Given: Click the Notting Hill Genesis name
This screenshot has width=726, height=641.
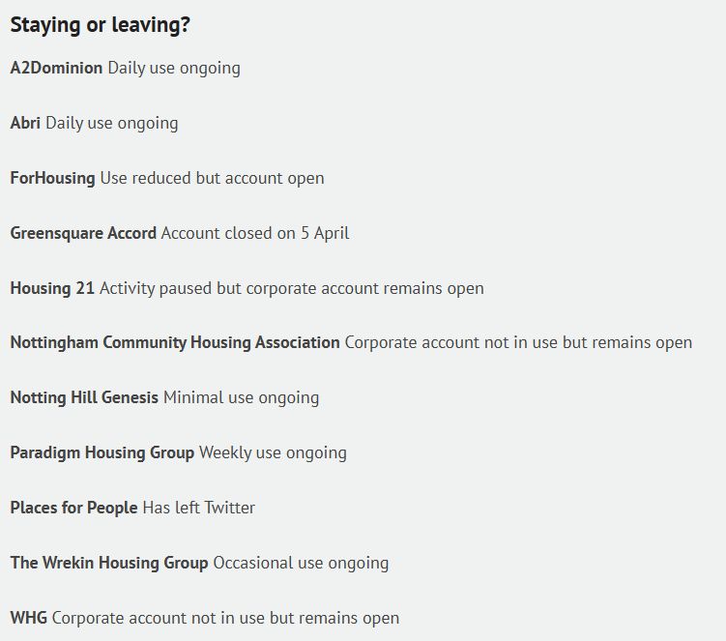Looking at the screenshot, I should pos(84,397).
